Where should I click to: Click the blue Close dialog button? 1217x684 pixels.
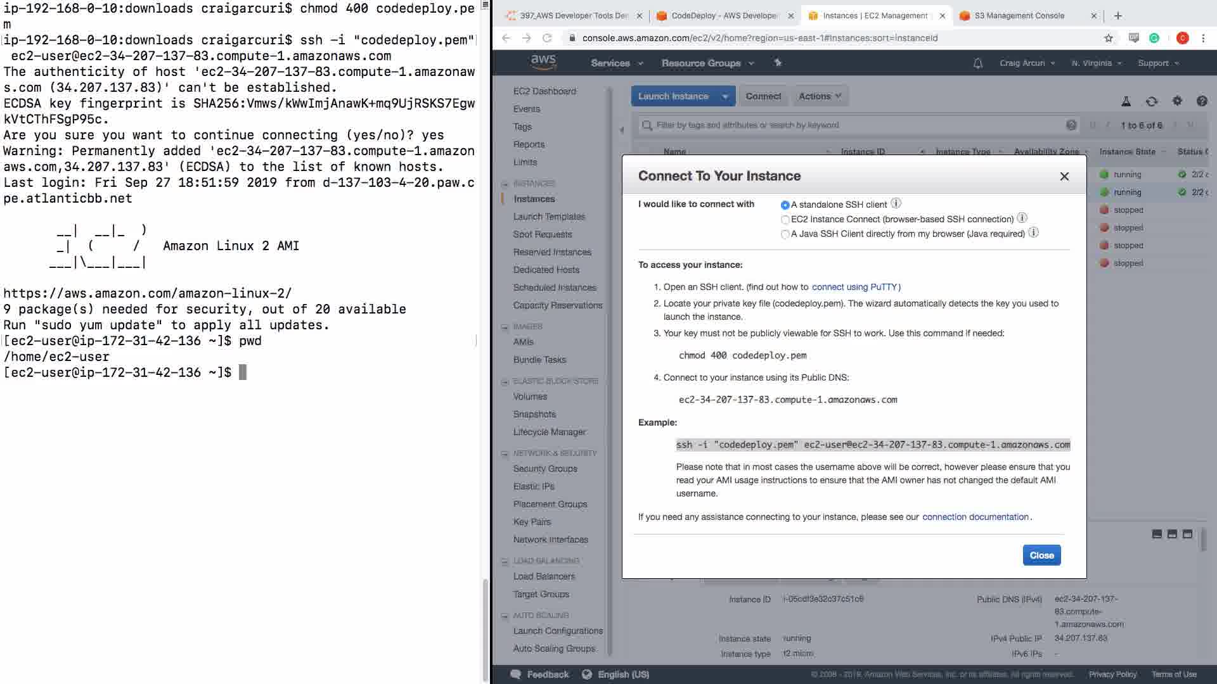(x=1041, y=555)
